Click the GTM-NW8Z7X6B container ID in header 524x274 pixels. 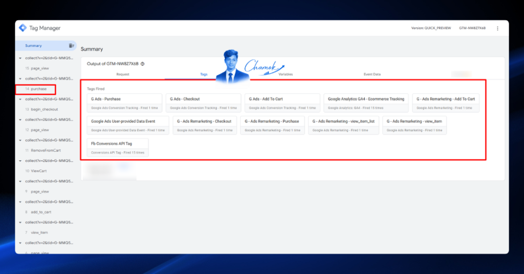pyautogui.click(x=472, y=29)
